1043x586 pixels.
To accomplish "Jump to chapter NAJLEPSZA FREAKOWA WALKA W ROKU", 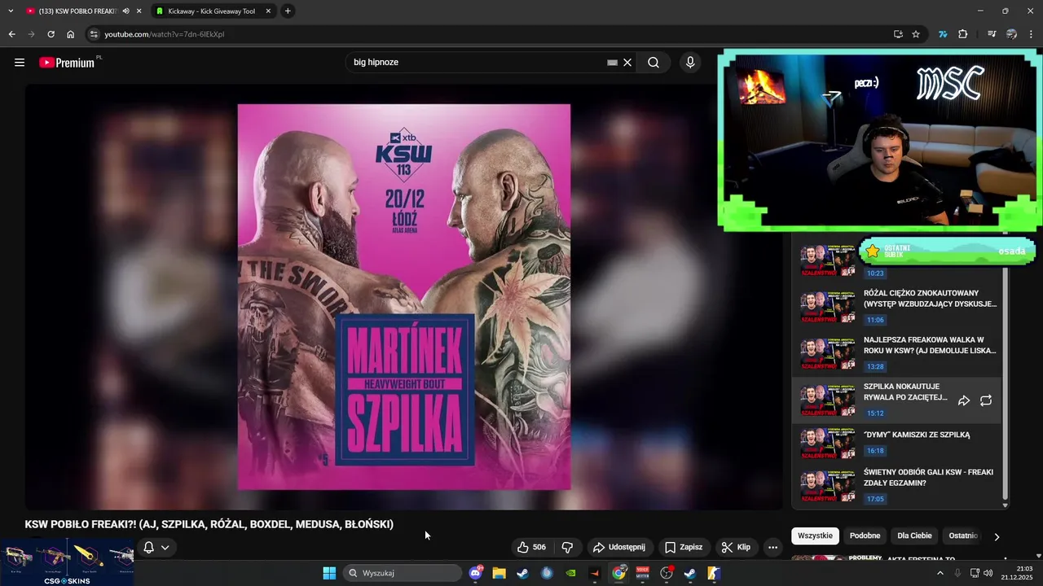I will (x=896, y=355).
